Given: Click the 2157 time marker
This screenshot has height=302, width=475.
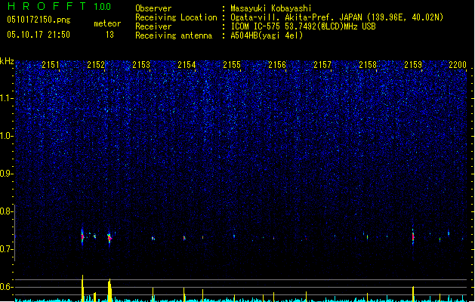Looking at the screenshot, I should click(322, 64).
